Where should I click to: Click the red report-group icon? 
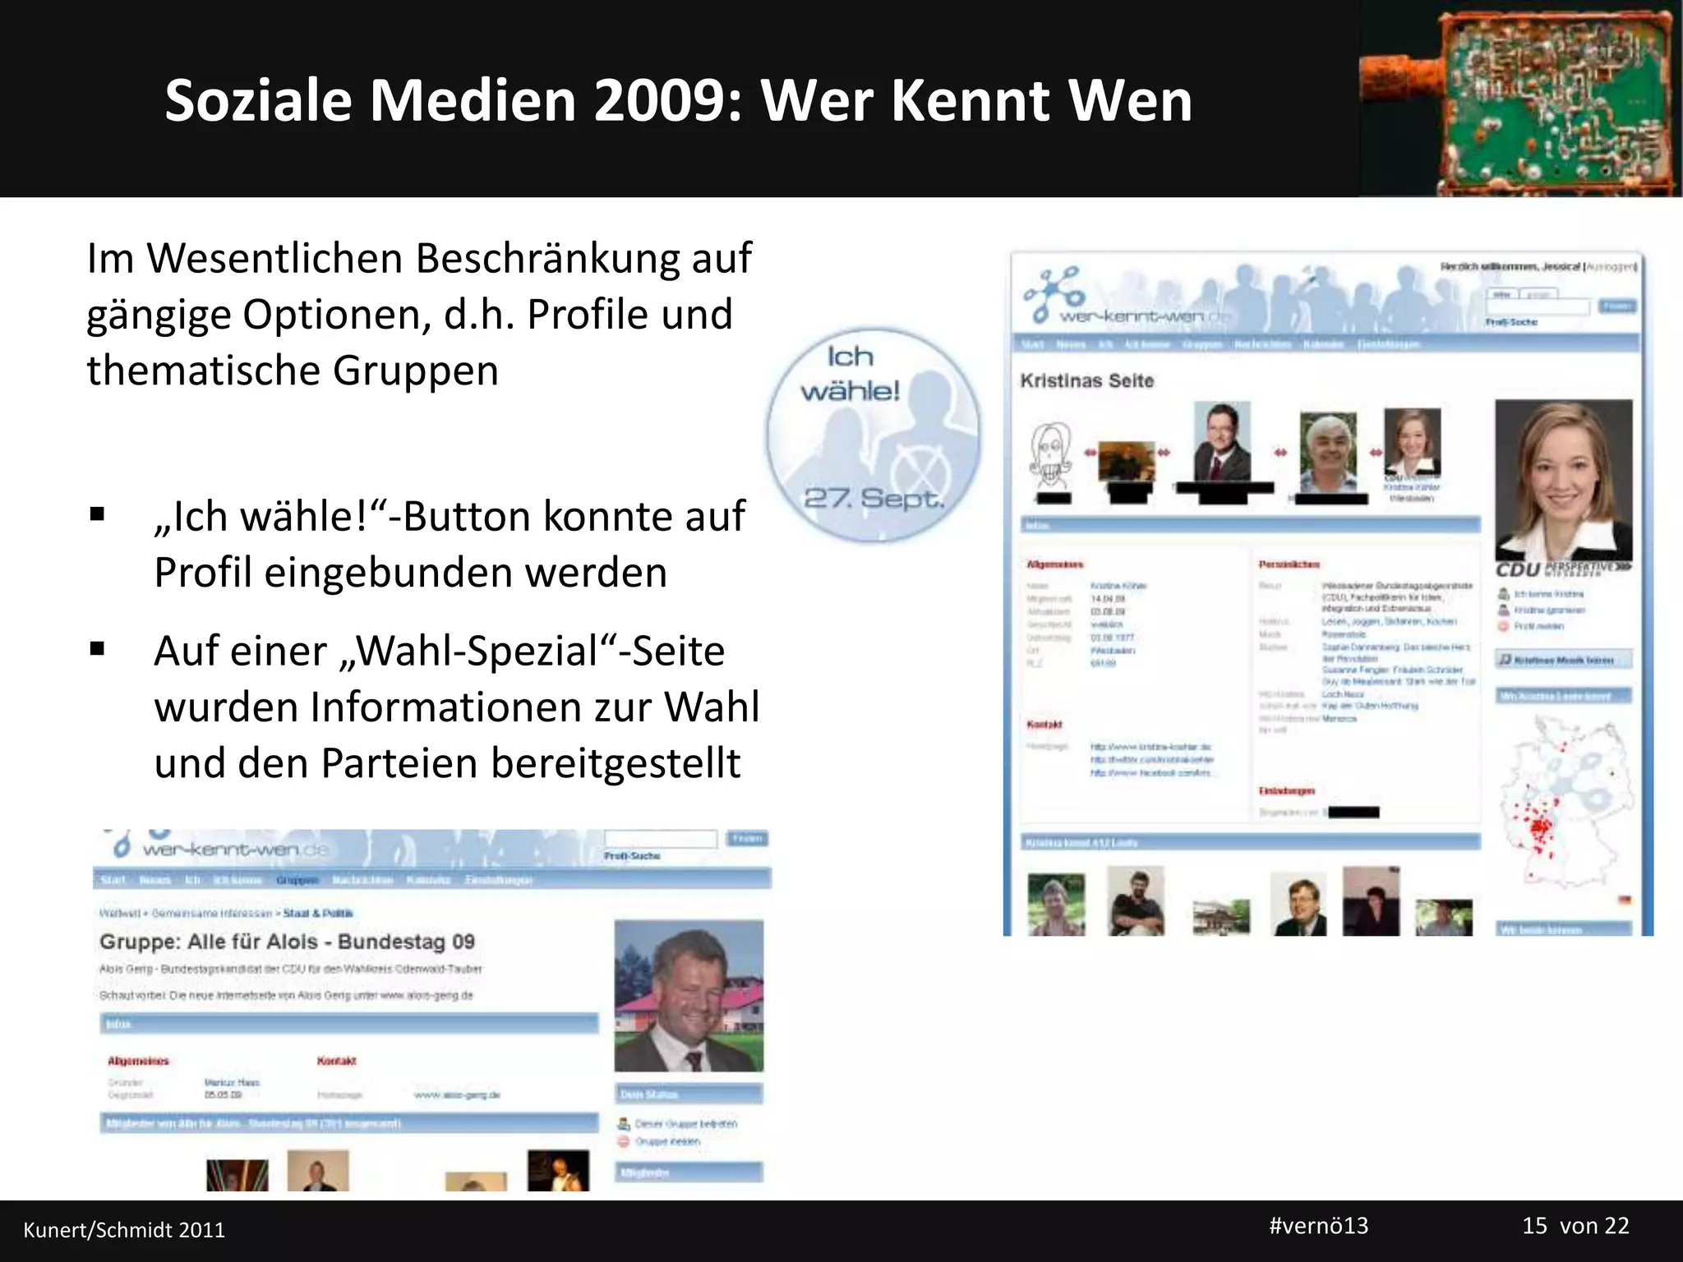624,1141
